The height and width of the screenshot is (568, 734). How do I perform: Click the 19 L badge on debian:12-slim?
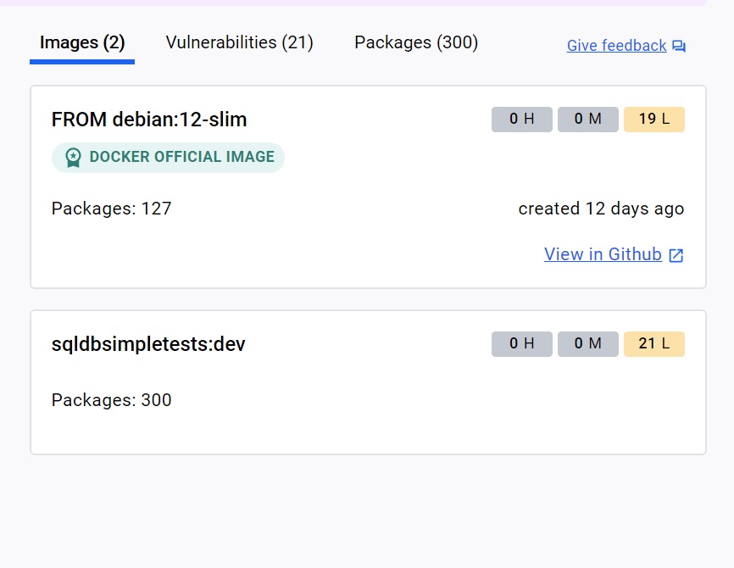coord(654,119)
